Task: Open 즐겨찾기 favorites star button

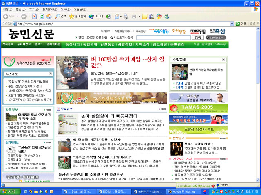Action: (x=77, y=16)
